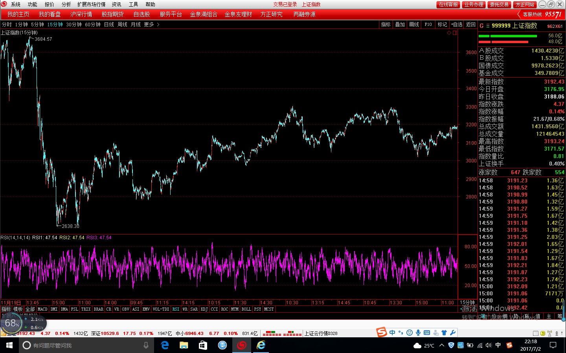This screenshot has width=566, height=353.
Task: Click the Cortana search box
Action: [x=86, y=345]
